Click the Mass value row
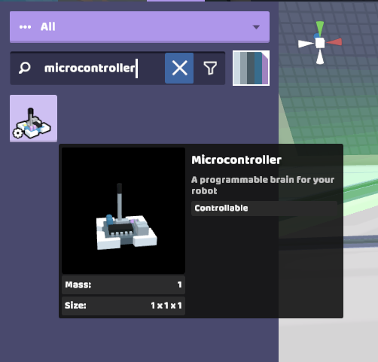 (x=123, y=284)
